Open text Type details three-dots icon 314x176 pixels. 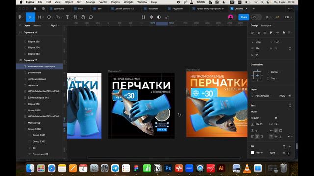click(290, 137)
